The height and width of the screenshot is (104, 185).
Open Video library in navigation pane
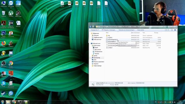pyautogui.click(x=96, y=47)
